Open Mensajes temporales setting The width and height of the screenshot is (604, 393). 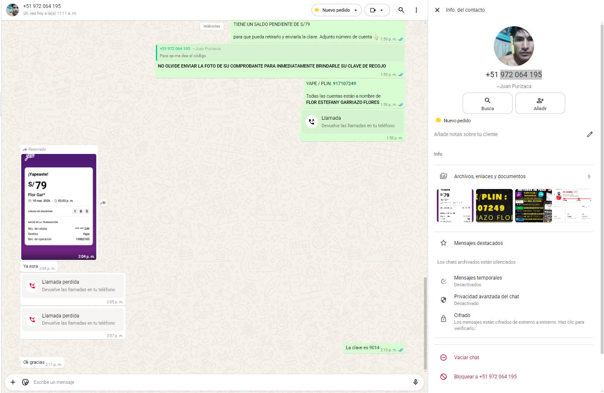(x=478, y=281)
